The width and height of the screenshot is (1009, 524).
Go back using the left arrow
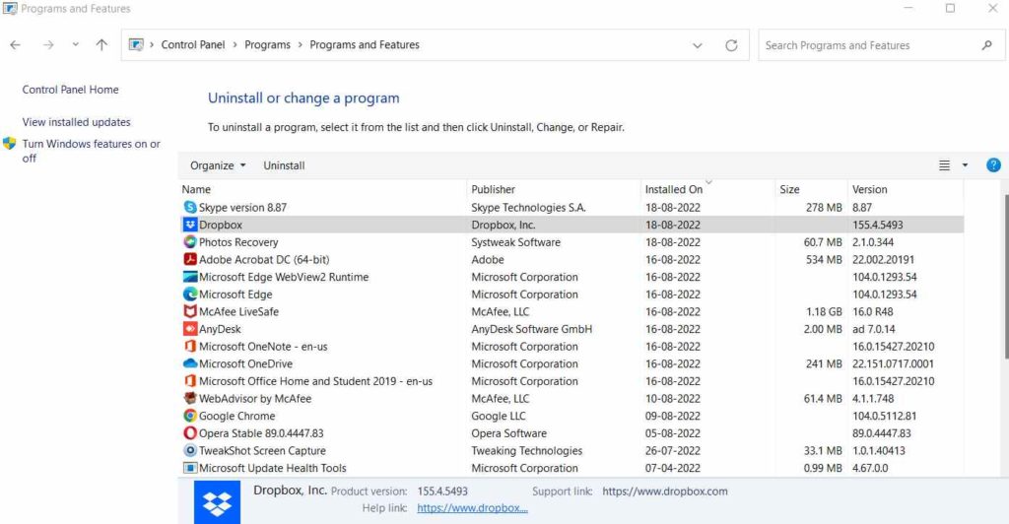(16, 45)
